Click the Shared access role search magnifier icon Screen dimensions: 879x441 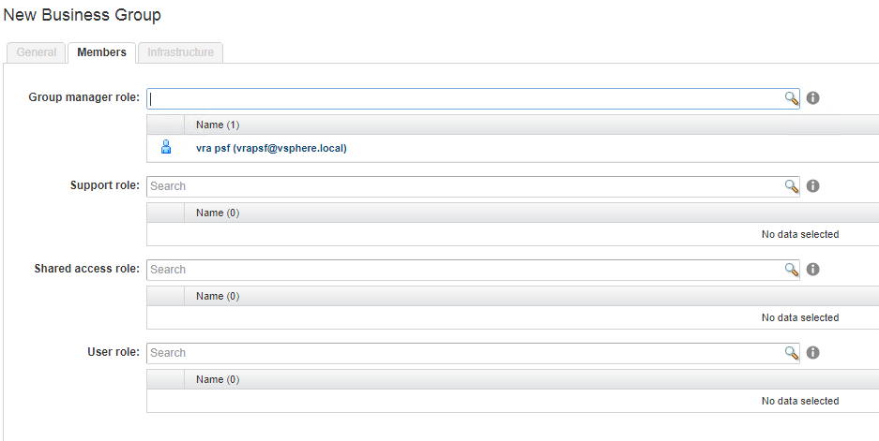point(792,270)
